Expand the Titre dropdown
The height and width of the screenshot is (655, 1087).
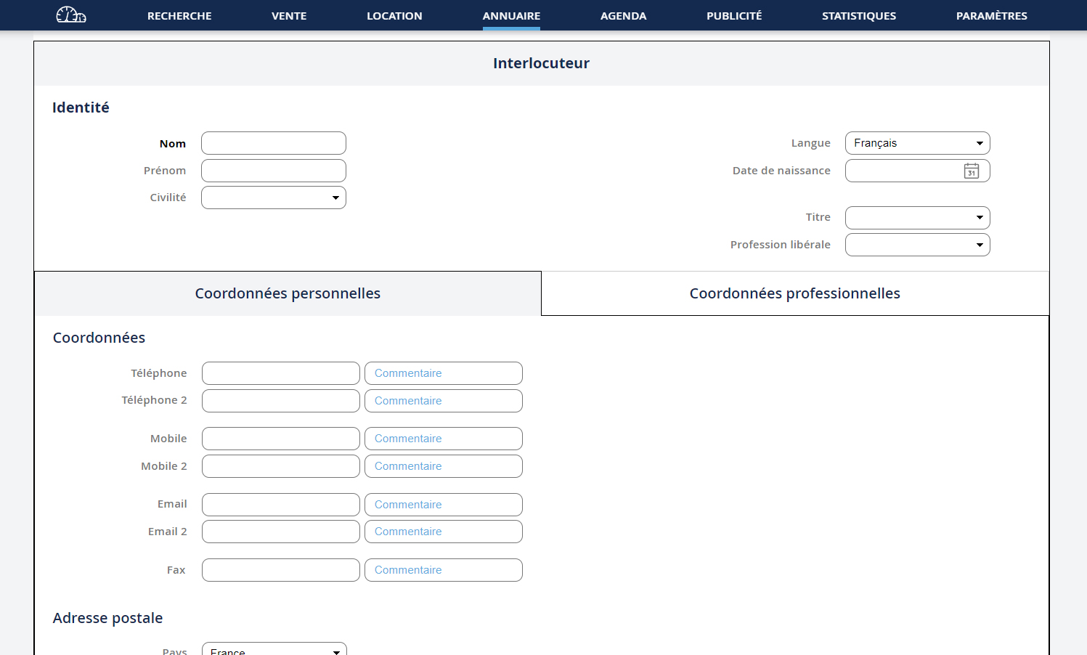(917, 218)
